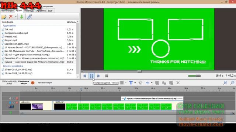Delete the audio track with red X
The height and width of the screenshot is (132, 236).
17,98
